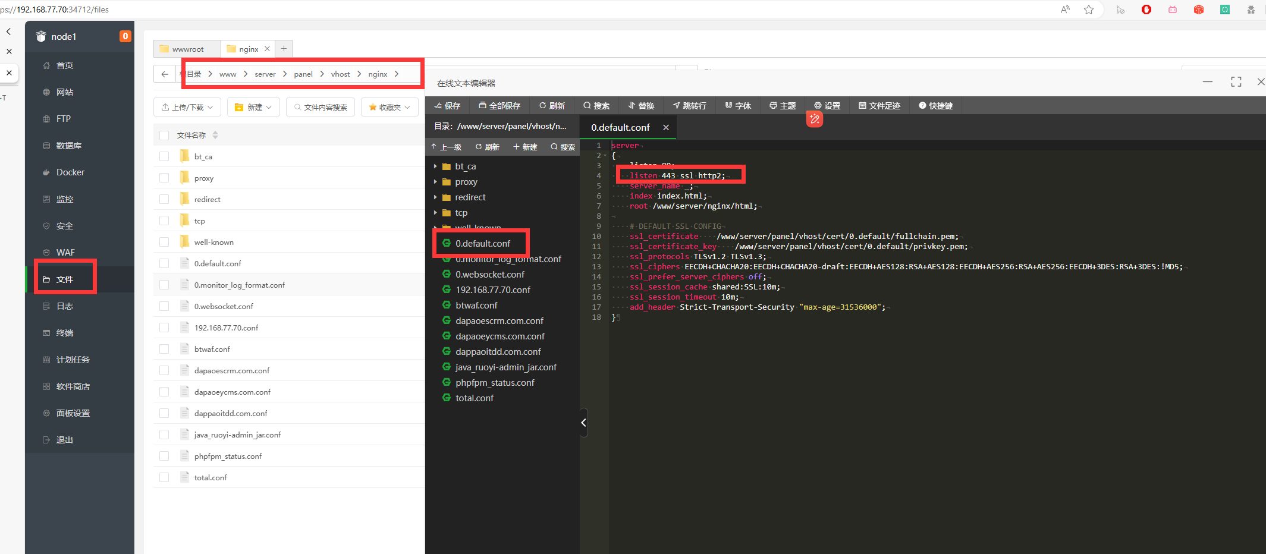Open the 数据库 database section
The height and width of the screenshot is (554, 1266).
[x=68, y=146]
